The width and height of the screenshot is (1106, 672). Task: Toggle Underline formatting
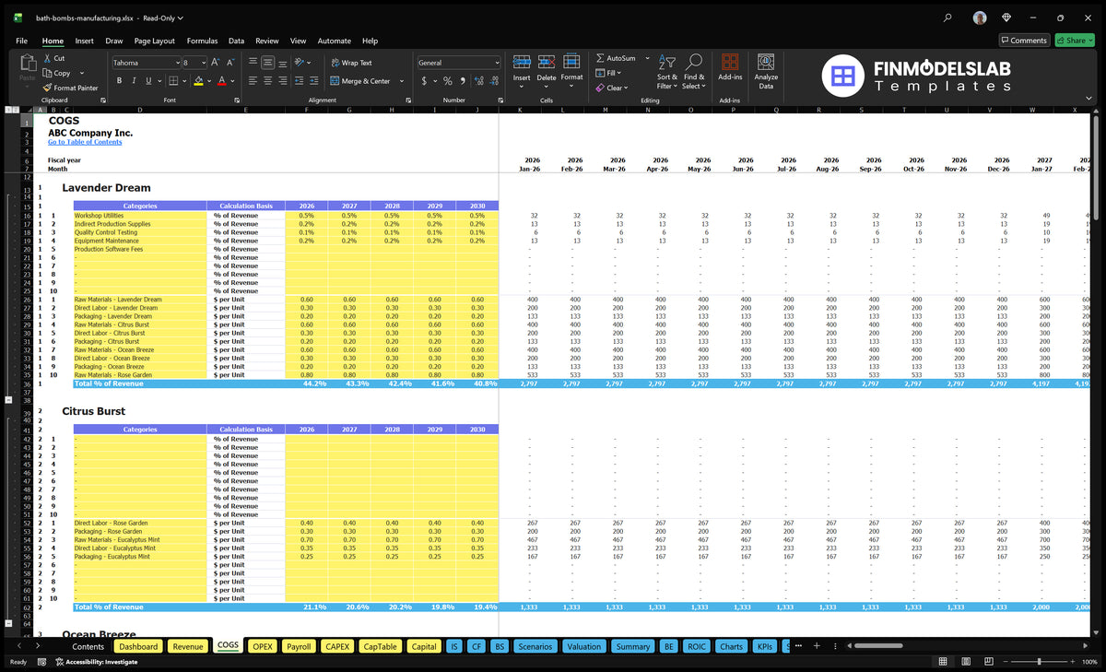coord(149,81)
